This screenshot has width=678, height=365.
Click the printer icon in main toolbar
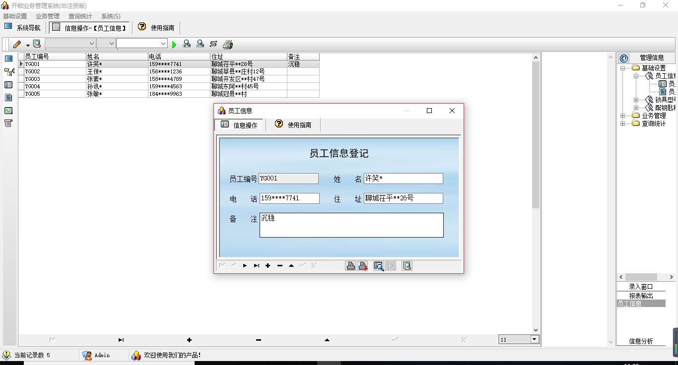[228, 45]
